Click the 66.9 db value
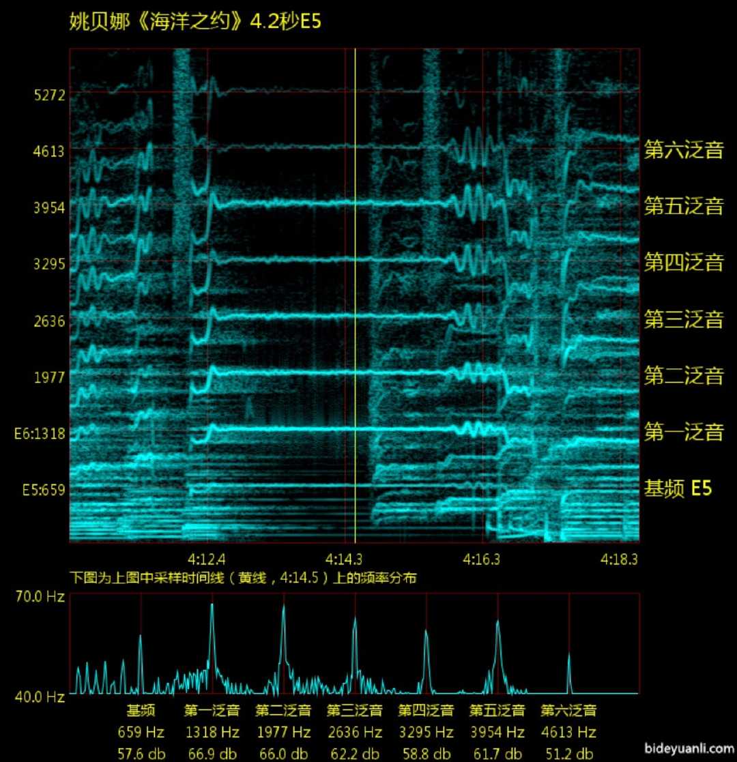The image size is (737, 762). (212, 754)
